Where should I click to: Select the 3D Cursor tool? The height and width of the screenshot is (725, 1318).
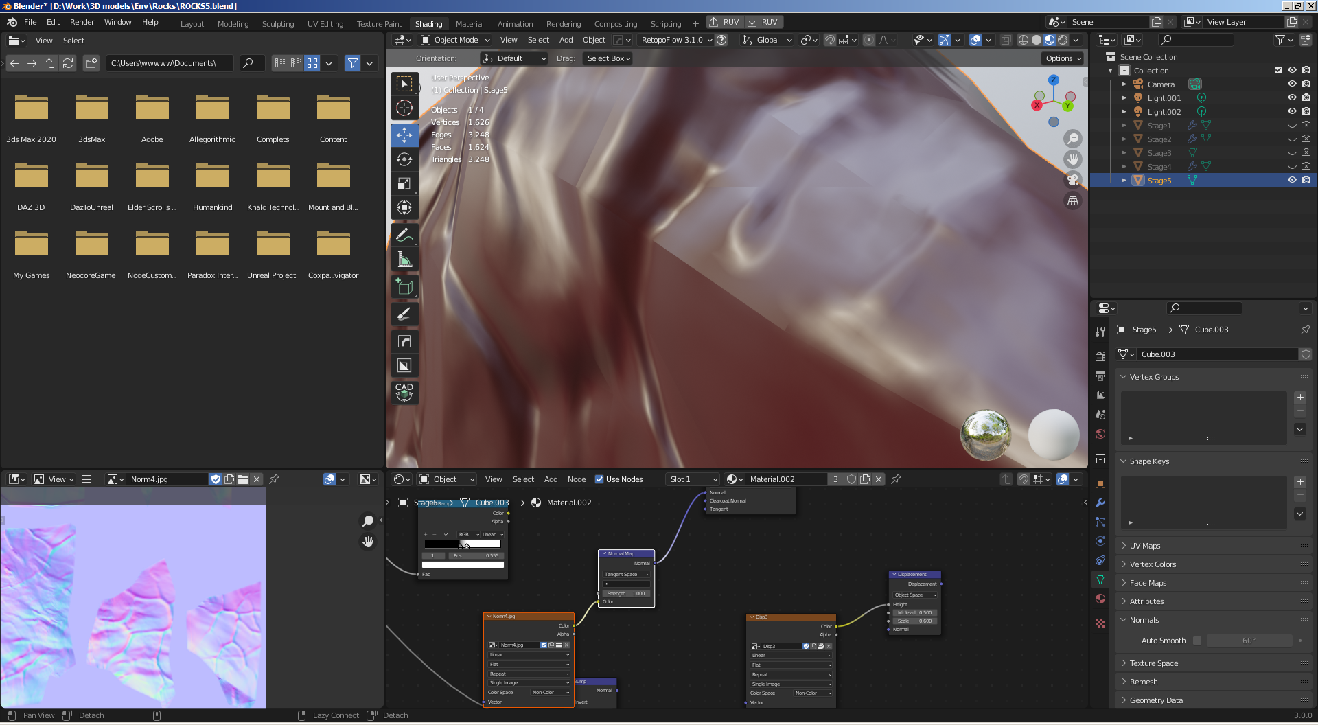(404, 108)
